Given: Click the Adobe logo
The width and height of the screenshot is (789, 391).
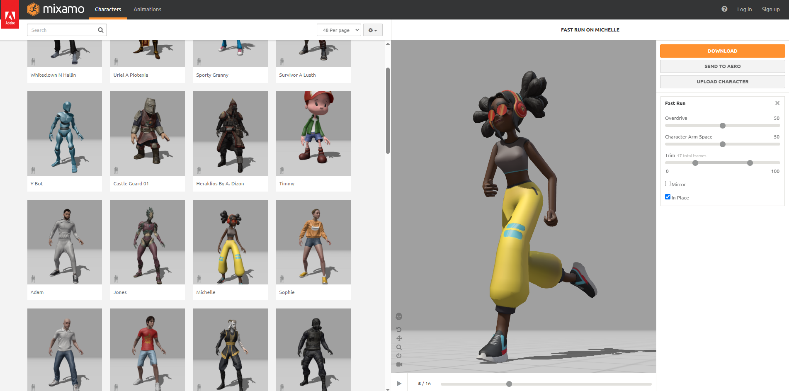Looking at the screenshot, I should click(x=10, y=15).
